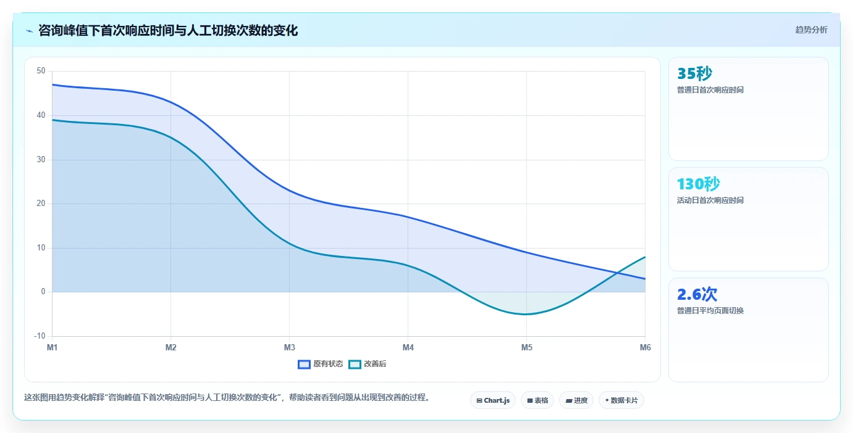Click the description sentence below the chart
The width and height of the screenshot is (853, 433).
click(227, 397)
